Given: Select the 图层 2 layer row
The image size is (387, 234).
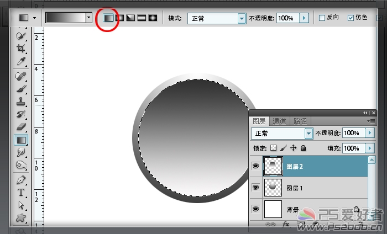Looking at the screenshot, I should click(308, 166).
